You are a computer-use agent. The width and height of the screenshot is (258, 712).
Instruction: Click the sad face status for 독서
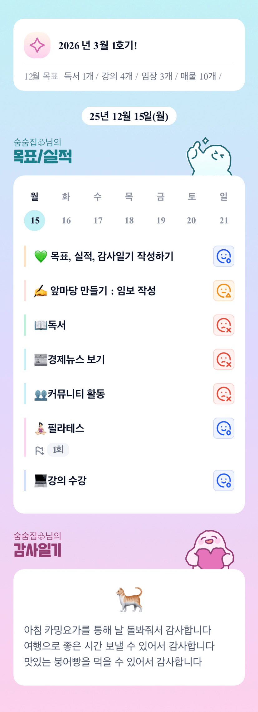[223, 325]
